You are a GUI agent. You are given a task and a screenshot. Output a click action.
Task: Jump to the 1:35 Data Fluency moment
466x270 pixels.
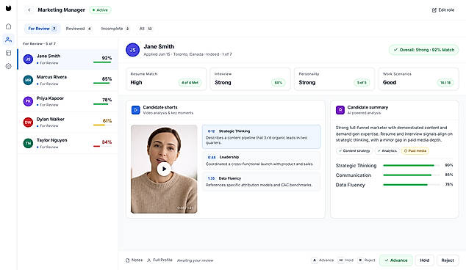(x=261, y=181)
